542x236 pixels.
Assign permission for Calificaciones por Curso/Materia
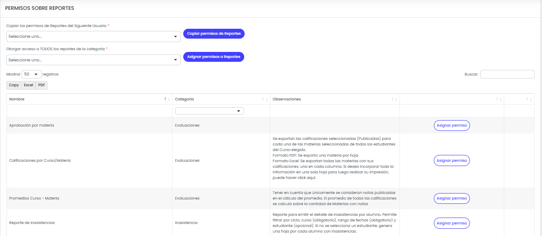point(452,160)
